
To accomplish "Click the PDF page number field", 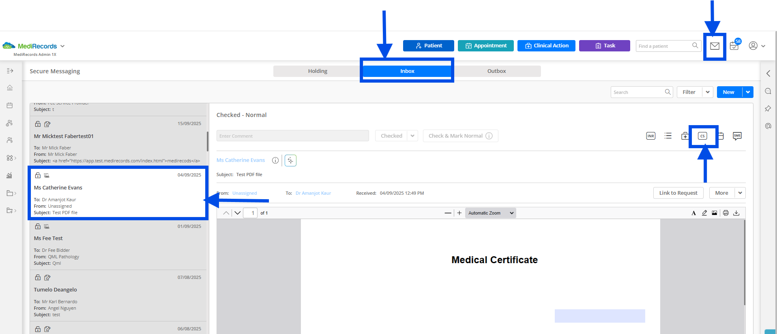I will pos(250,213).
